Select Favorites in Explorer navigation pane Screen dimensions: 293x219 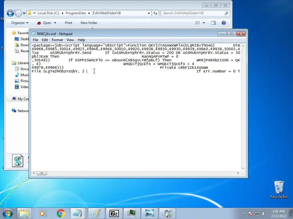(x=20, y=33)
